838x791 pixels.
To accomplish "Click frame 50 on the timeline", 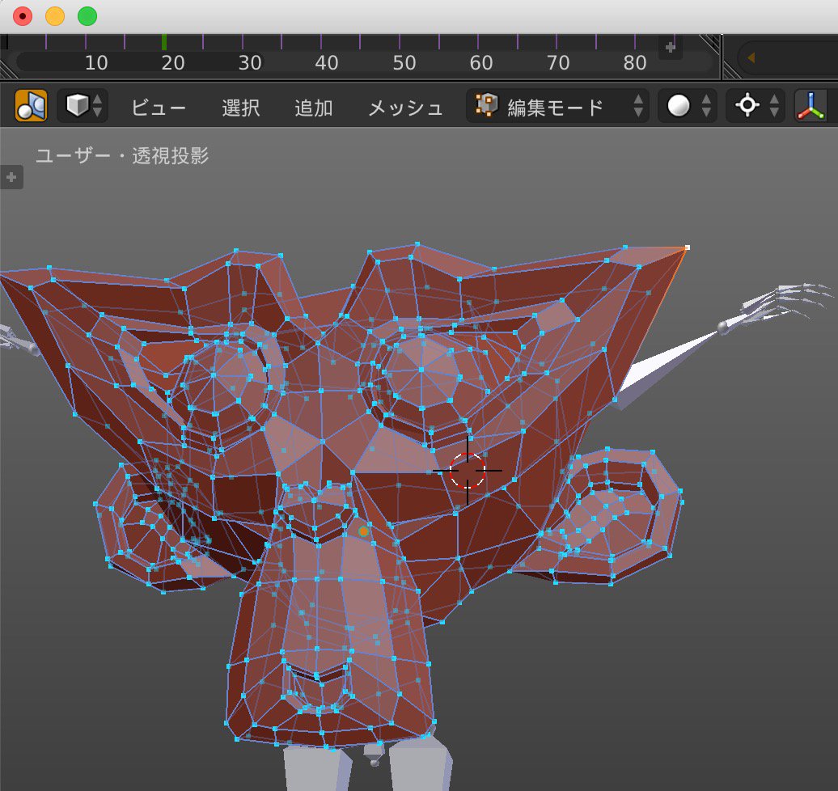I will (x=404, y=63).
